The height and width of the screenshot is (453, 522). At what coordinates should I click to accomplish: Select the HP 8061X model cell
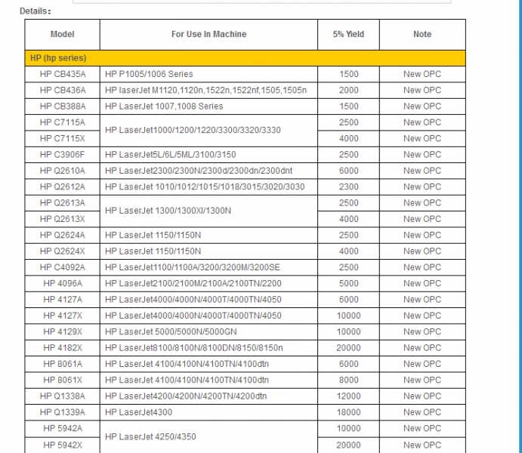63,381
